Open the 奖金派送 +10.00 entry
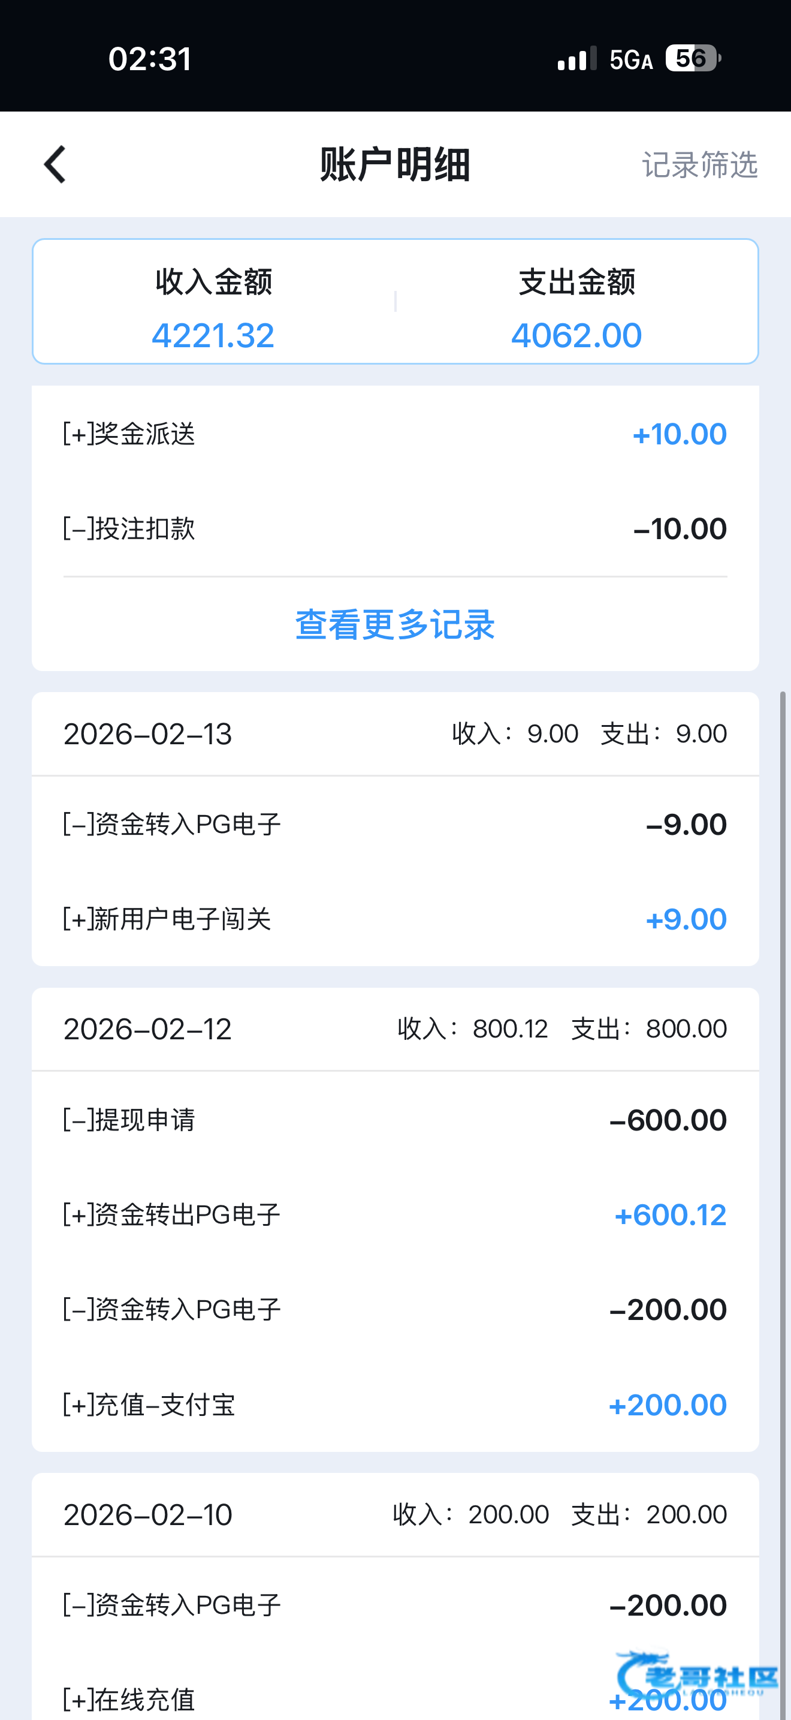Screen dimensions: 791x1720 point(395,434)
